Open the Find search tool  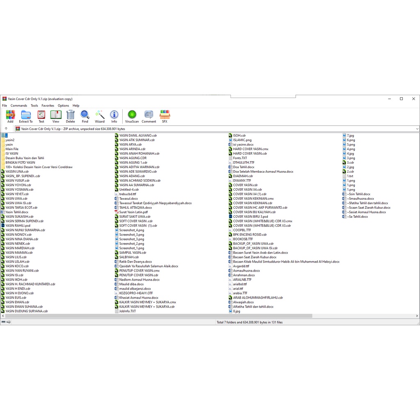[85, 116]
